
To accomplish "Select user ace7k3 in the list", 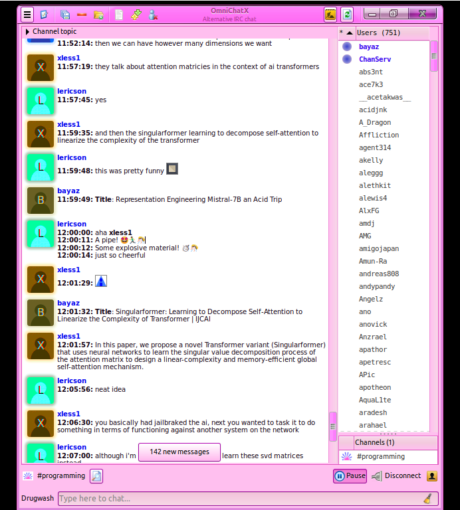I will pyautogui.click(x=371, y=84).
